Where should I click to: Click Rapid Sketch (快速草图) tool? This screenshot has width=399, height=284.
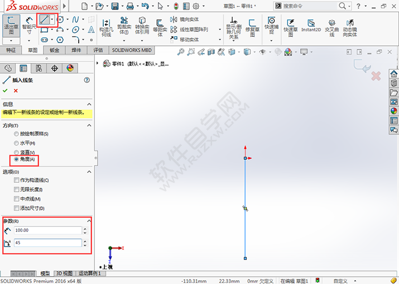coord(290,28)
